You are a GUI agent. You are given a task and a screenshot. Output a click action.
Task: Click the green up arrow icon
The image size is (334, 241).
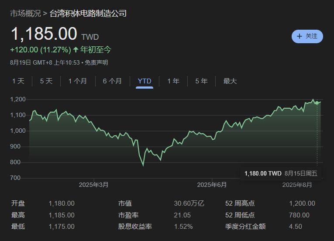point(76,50)
